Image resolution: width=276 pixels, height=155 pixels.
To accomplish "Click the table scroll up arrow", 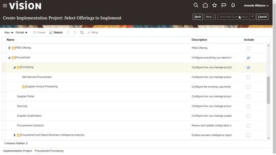I will tap(268, 45).
